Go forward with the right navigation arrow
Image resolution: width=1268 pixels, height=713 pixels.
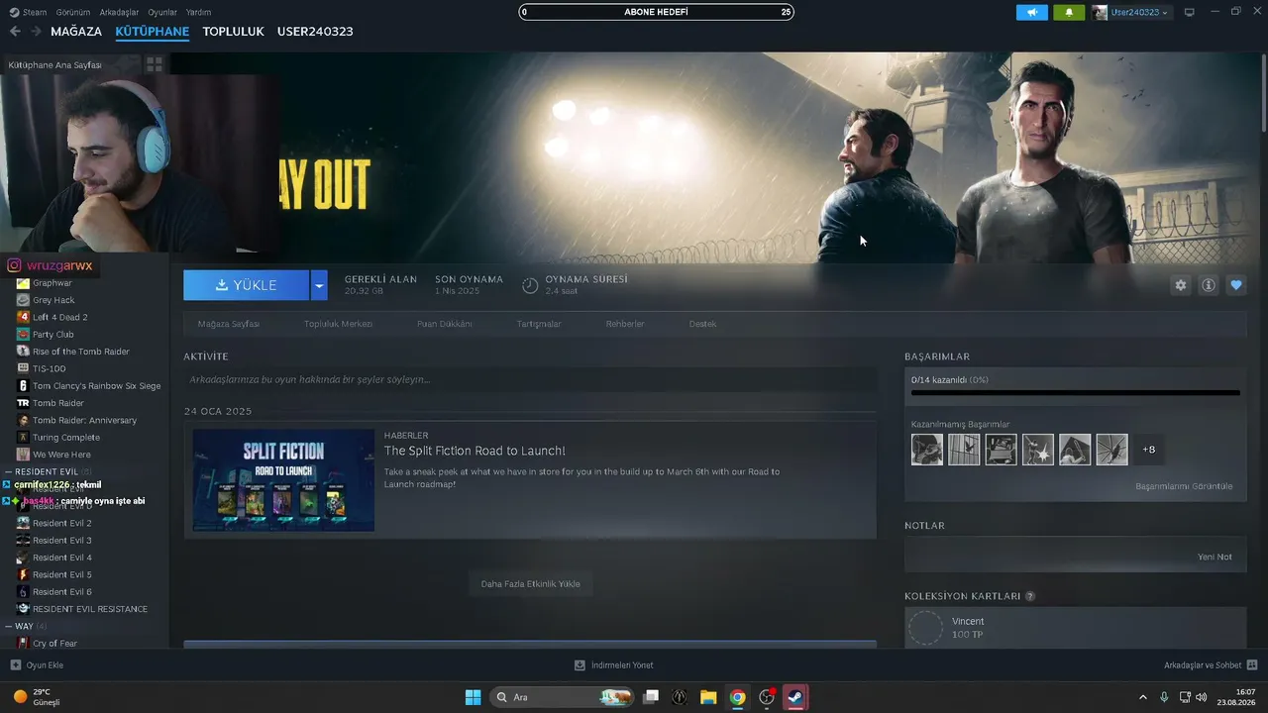36,32
